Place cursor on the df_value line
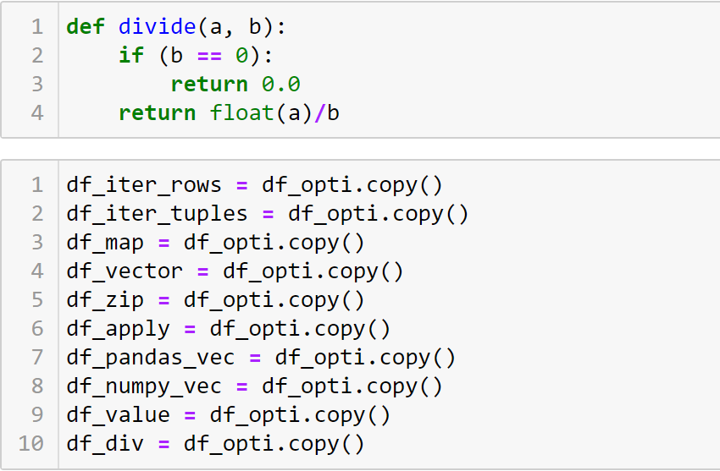The width and height of the screenshot is (720, 471). point(229,415)
